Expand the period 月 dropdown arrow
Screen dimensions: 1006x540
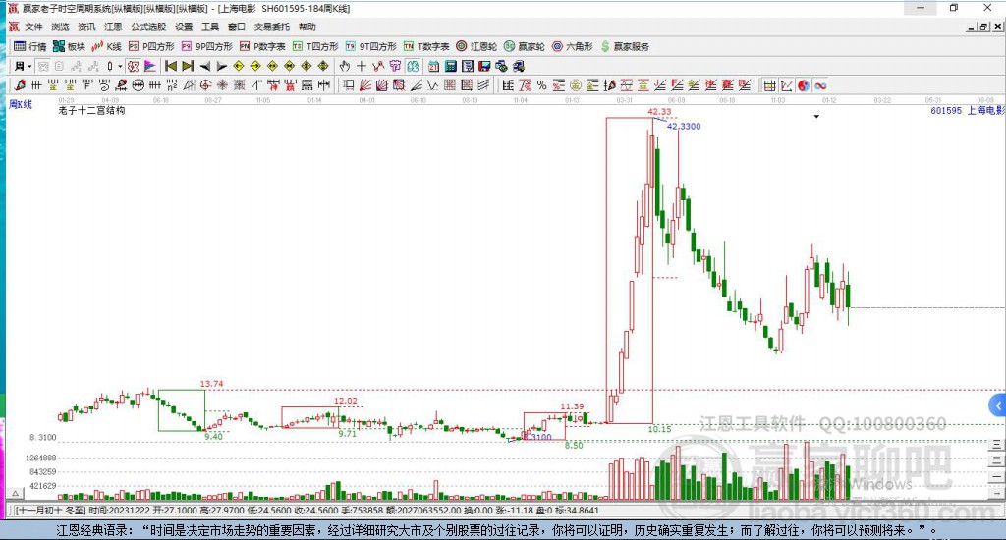coord(29,66)
